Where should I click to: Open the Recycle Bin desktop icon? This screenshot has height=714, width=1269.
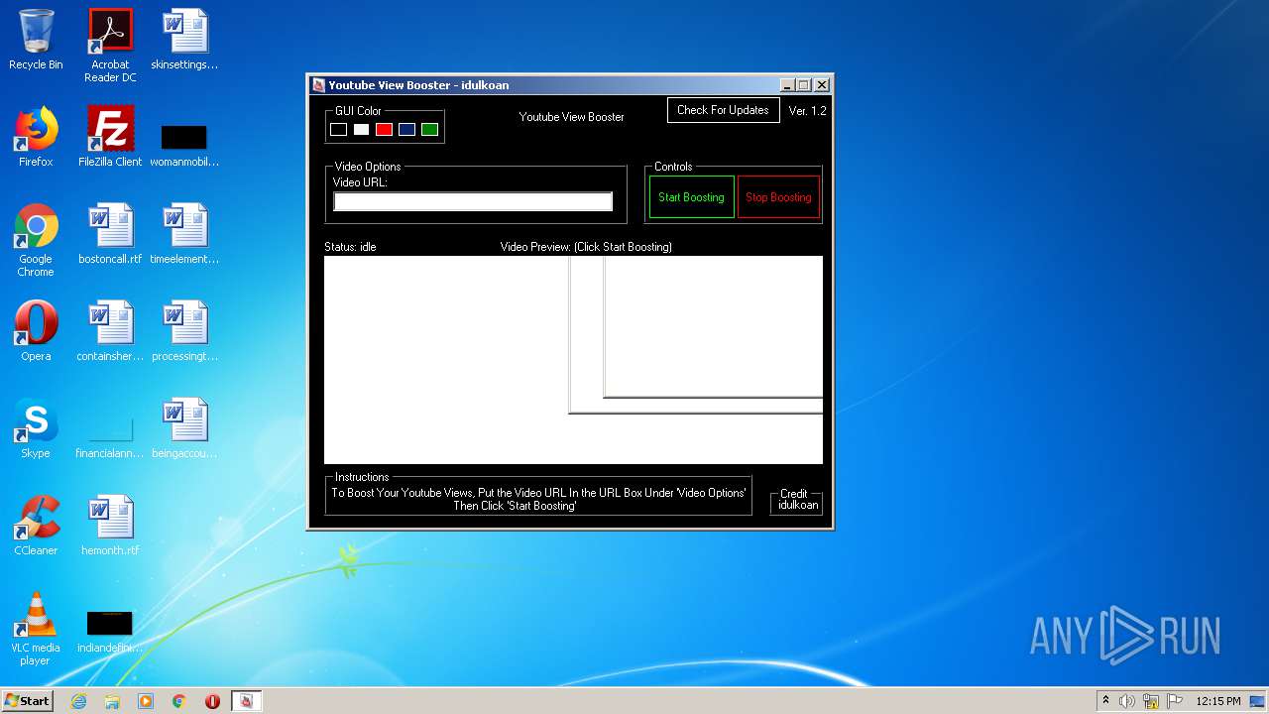point(36,41)
